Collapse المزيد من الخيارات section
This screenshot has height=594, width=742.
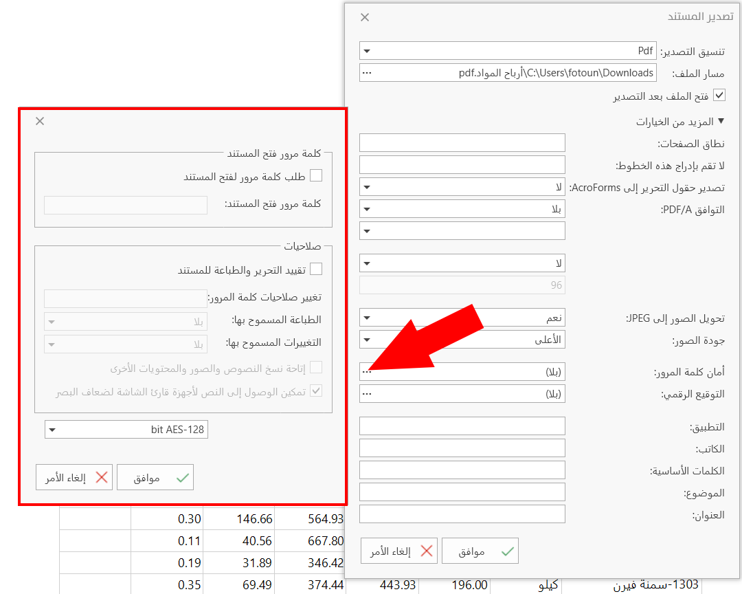[x=721, y=121]
